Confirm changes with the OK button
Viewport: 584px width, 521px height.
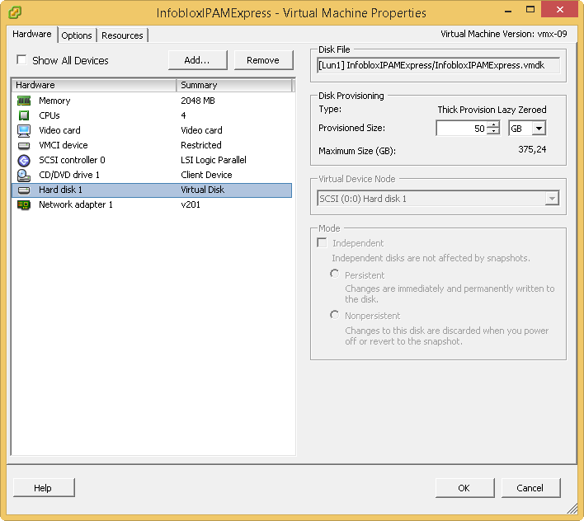pyautogui.click(x=464, y=488)
